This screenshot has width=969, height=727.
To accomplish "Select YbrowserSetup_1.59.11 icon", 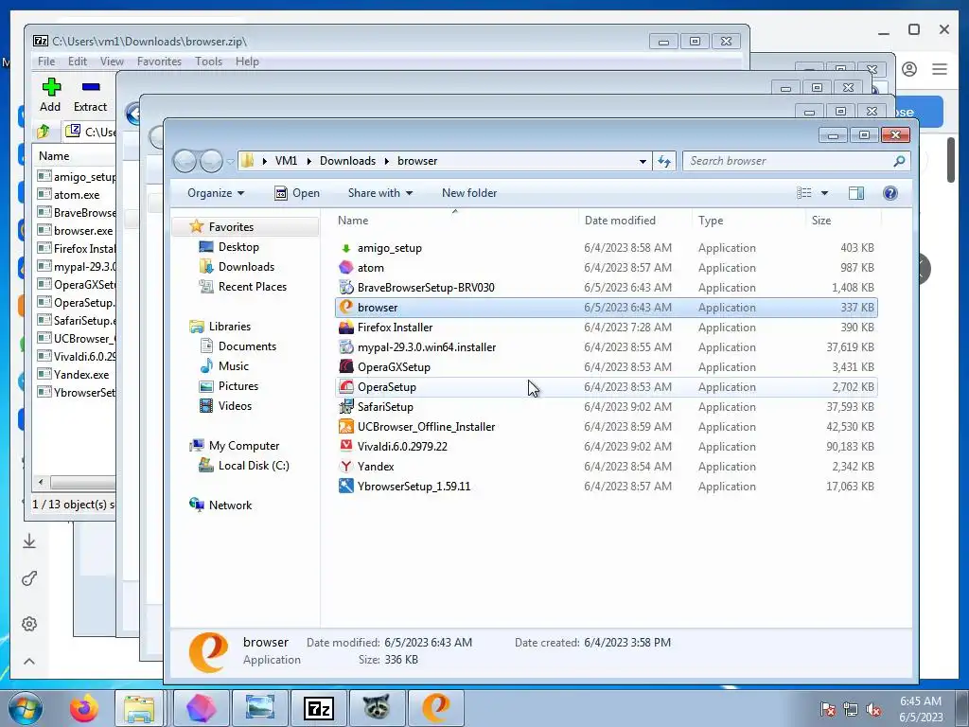I will [x=346, y=486].
